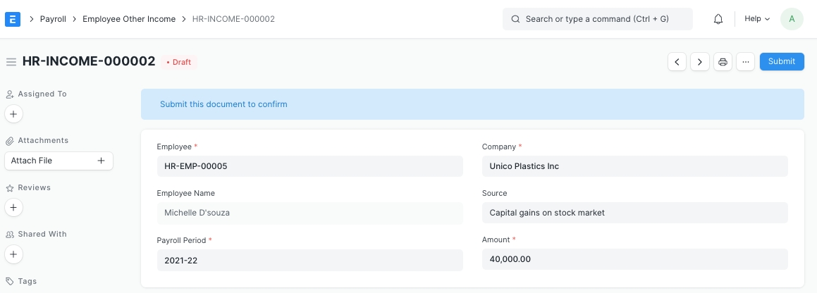Focus the search command bar
Image resolution: width=817 pixels, height=293 pixels.
[597, 19]
